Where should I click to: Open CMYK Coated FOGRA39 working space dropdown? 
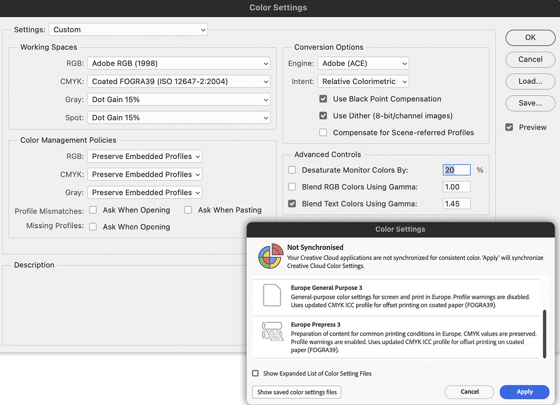coord(179,81)
